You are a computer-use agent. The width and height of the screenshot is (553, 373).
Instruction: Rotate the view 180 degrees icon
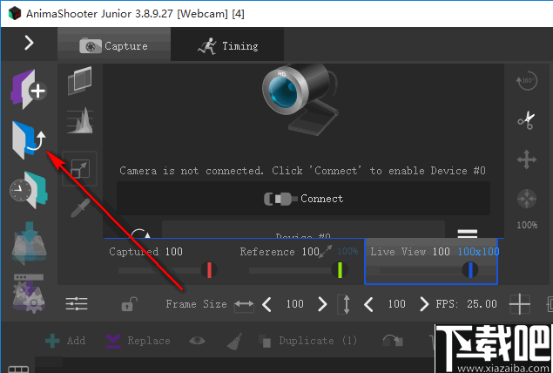(x=527, y=80)
